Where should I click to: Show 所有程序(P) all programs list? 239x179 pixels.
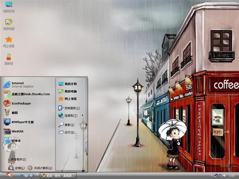point(18,159)
